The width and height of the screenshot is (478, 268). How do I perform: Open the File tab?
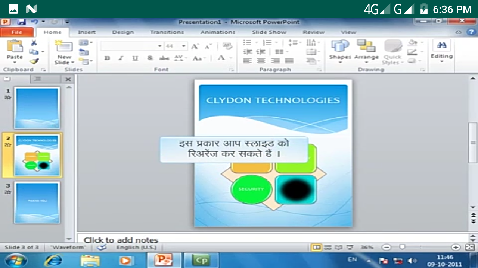click(17, 32)
